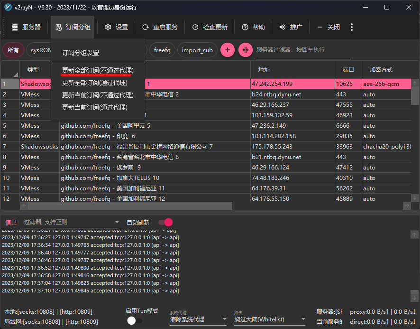Screen dimensions: 420x329
Task: Click 检查更新 toolbar item
Action: [210, 27]
